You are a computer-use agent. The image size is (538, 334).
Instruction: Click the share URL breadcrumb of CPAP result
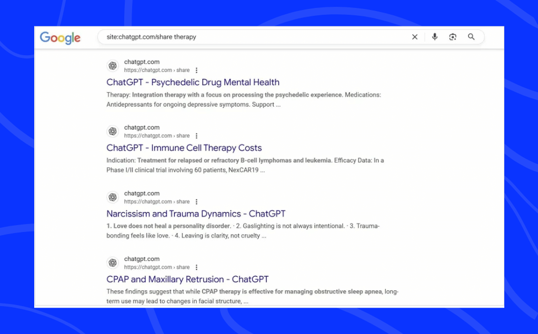(157, 267)
